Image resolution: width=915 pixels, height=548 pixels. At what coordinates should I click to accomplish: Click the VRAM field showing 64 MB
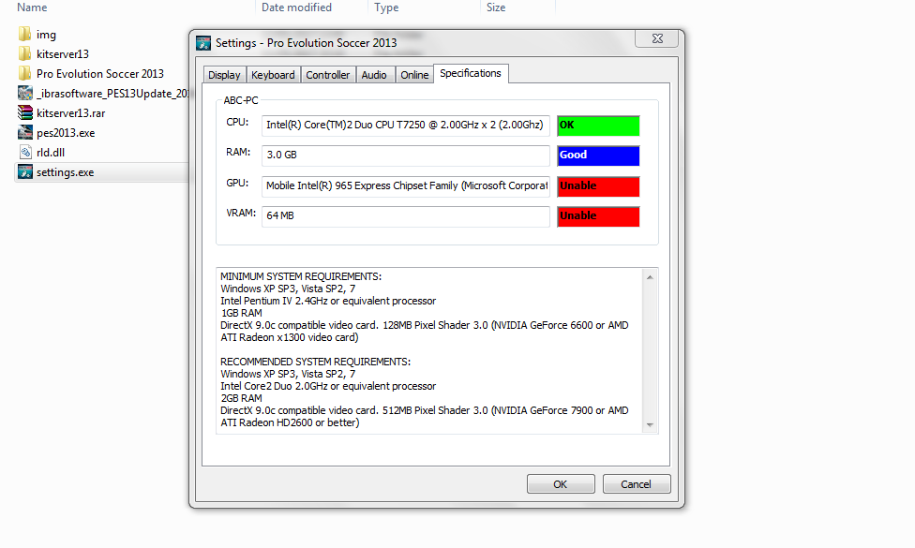pyautogui.click(x=406, y=216)
